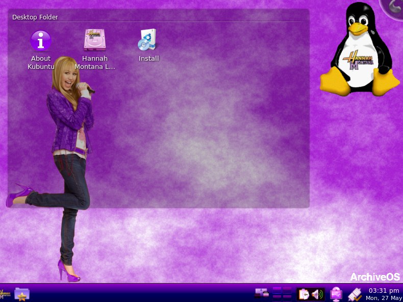The image size is (403, 302).
Task: Open the Hannah Montana application launcher menu
Action: click(5, 294)
